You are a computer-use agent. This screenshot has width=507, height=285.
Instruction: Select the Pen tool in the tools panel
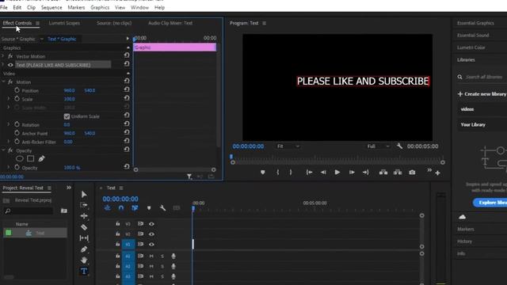84,249
